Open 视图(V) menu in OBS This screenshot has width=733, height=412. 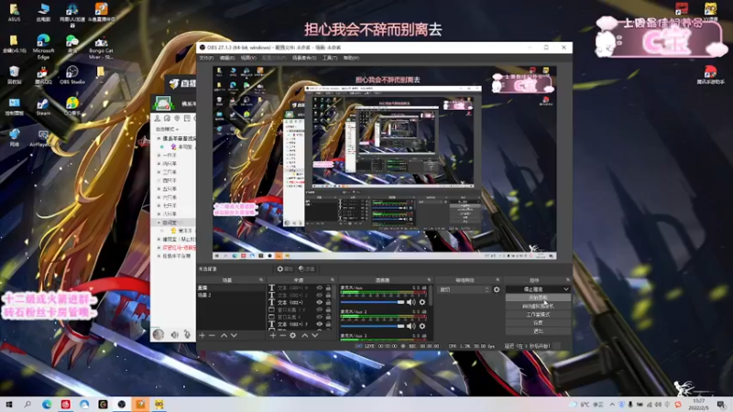tap(248, 58)
